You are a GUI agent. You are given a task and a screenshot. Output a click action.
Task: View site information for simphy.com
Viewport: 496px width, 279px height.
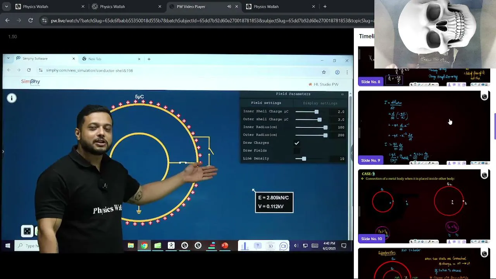41,71
